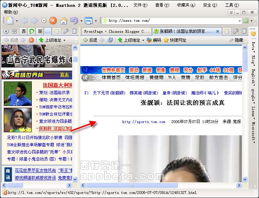Switch to FrontPage - Chinese Blogger tab
Viewport: 259px width, 198px height.
(117, 31)
